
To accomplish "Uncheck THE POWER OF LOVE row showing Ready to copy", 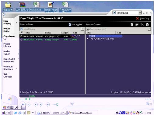I will (x=21, y=40).
